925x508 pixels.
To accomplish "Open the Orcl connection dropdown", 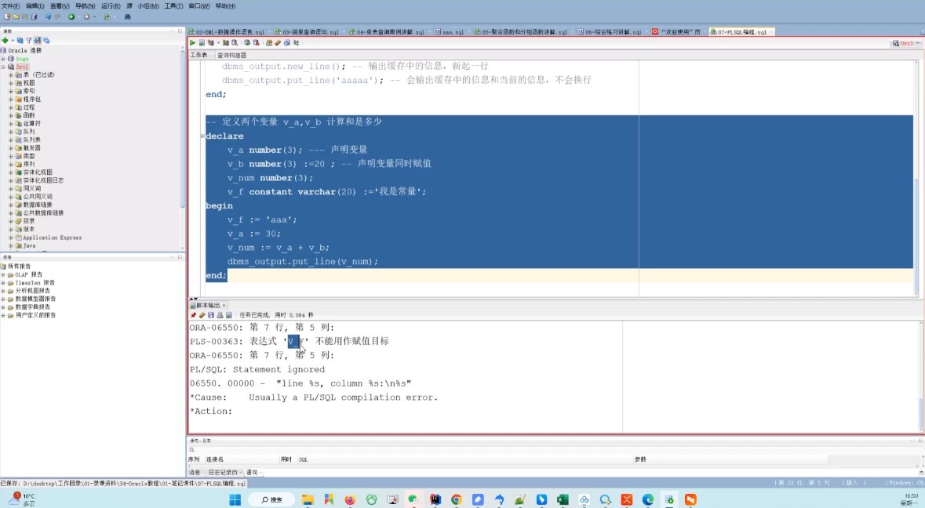I will pos(920,43).
